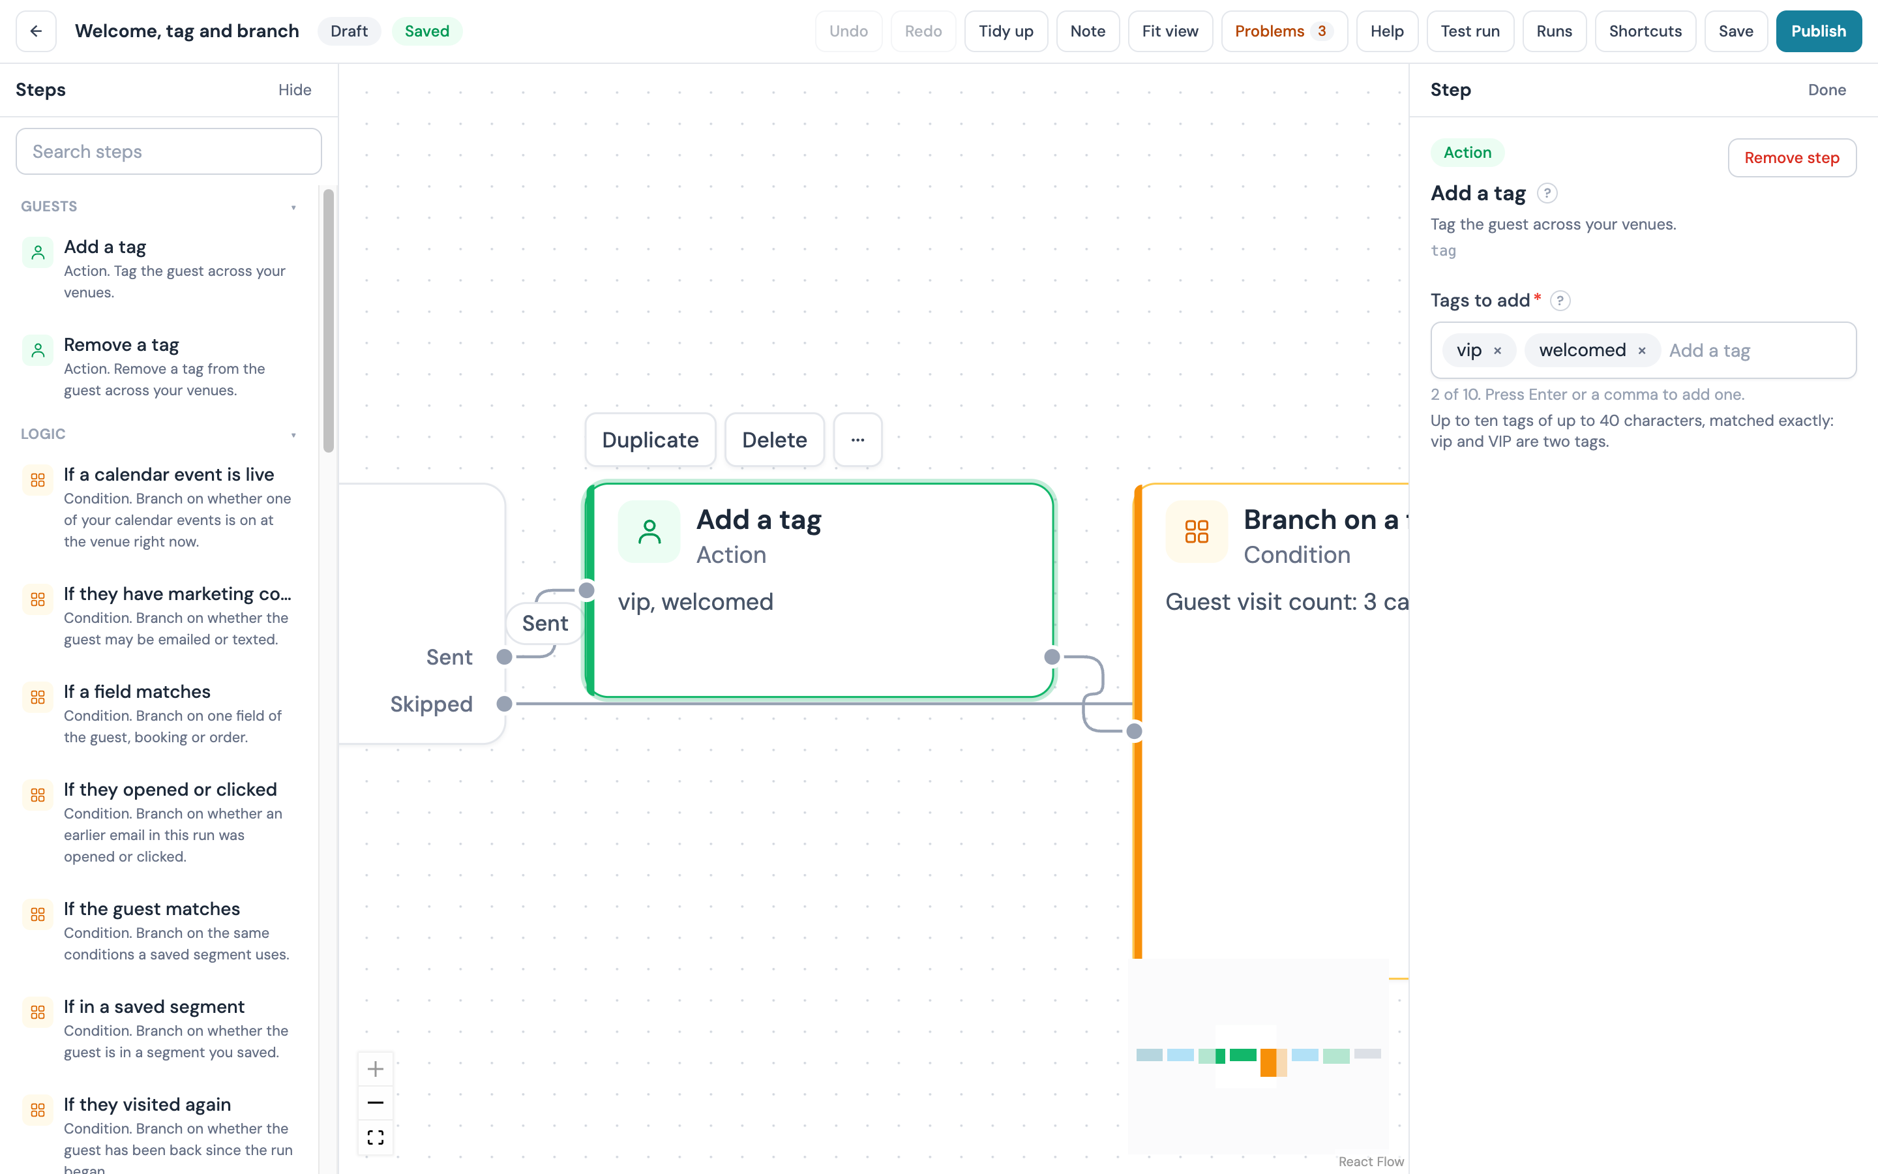Fit the flow with the bracket icon
1878x1174 pixels.
tap(376, 1137)
